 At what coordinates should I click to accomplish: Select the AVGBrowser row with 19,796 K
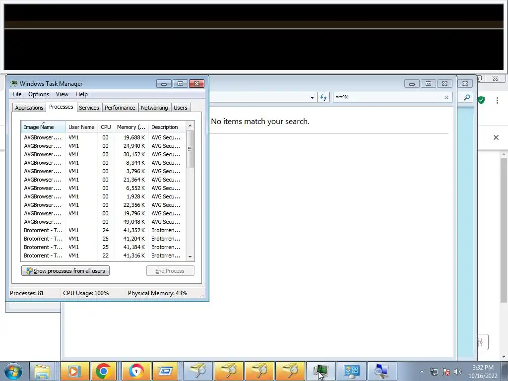(103, 213)
